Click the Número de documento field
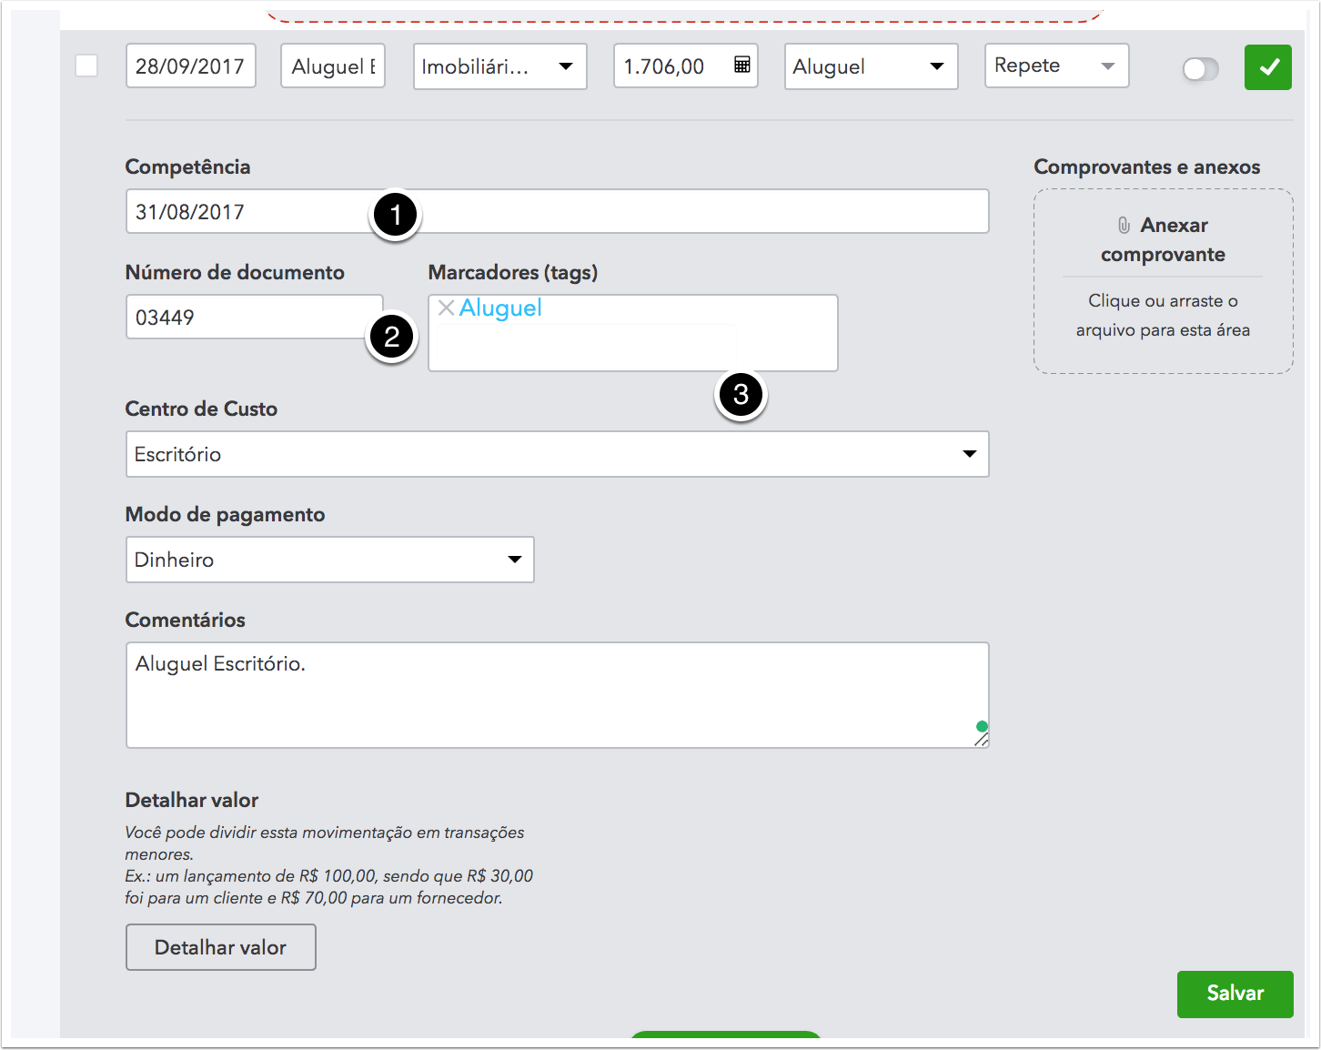1321x1050 pixels. [246, 318]
